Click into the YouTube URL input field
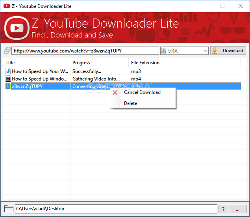 click(85, 51)
